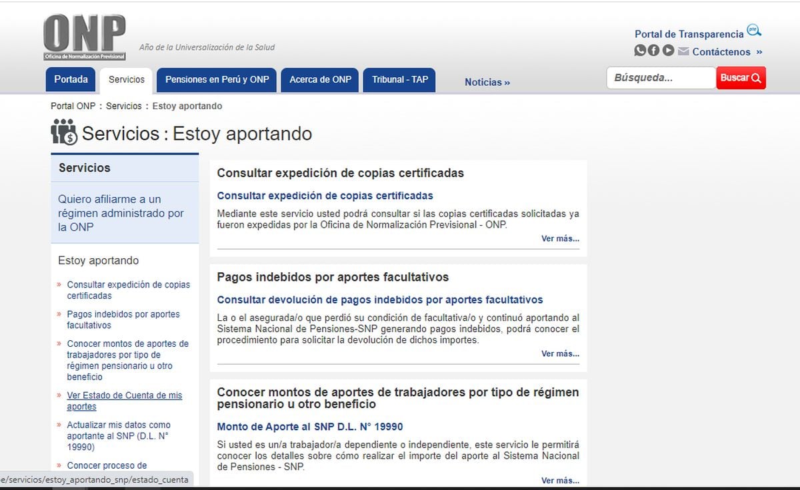This screenshot has height=490, width=800.
Task: Select Quiero afiliarme a un régimen sidebar item
Action: tap(121, 213)
